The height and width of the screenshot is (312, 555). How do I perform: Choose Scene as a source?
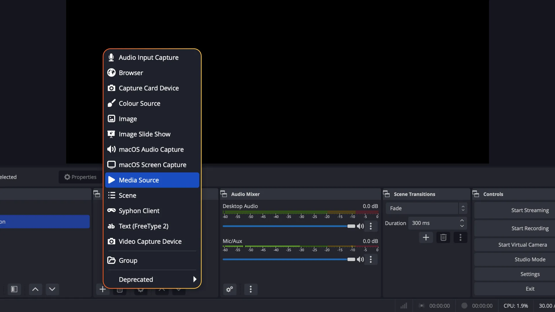coord(152,195)
